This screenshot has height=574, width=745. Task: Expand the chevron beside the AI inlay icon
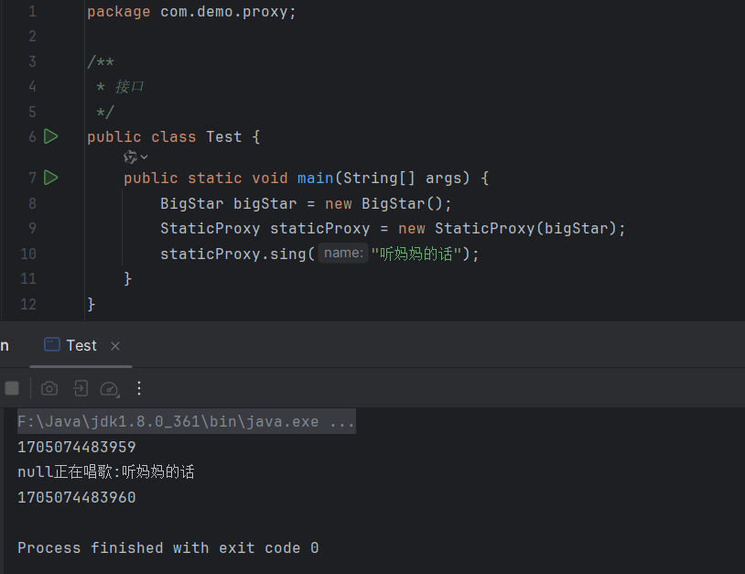144,157
